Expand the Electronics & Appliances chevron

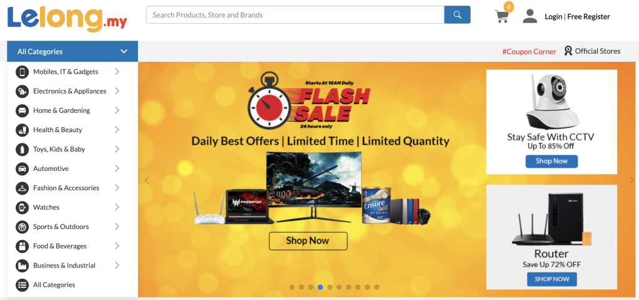point(117,91)
